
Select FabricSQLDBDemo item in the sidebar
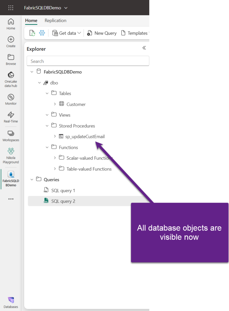pyautogui.click(x=11, y=179)
